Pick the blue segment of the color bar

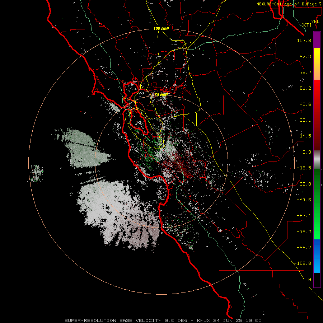317,256
